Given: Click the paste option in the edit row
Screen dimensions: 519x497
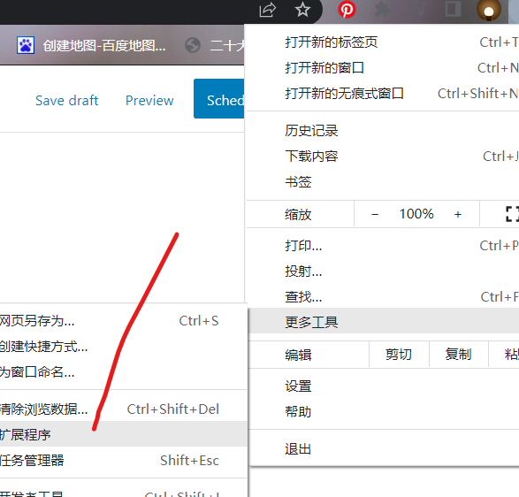Looking at the screenshot, I should pos(504,355).
